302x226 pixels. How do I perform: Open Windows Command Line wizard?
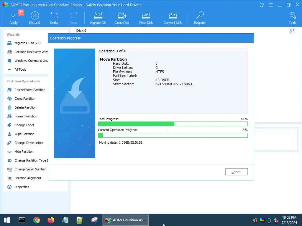[x=27, y=61]
